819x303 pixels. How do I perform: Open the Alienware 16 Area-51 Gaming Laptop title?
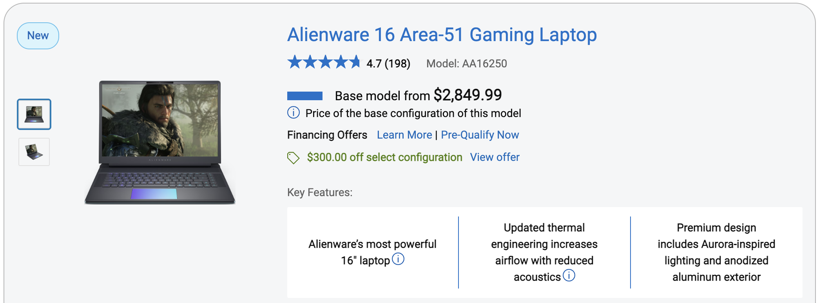[x=442, y=35]
